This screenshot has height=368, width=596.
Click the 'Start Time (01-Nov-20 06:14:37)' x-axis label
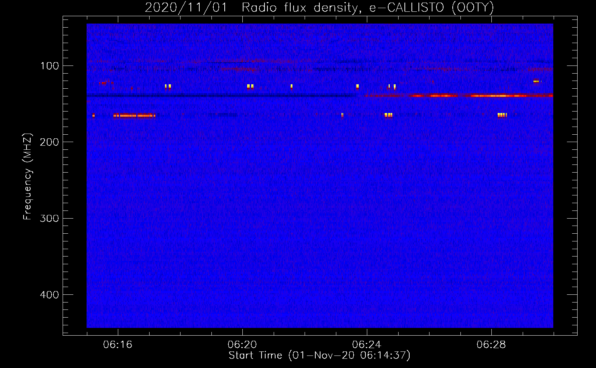tap(319, 355)
